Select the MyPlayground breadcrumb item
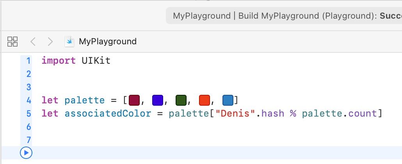Image resolution: width=402 pixels, height=164 pixels. [107, 42]
